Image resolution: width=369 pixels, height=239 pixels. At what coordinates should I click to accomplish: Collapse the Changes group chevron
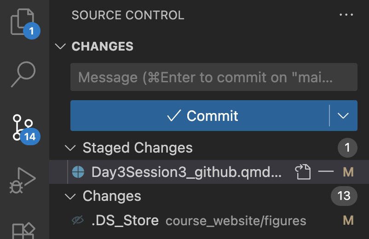(70, 196)
